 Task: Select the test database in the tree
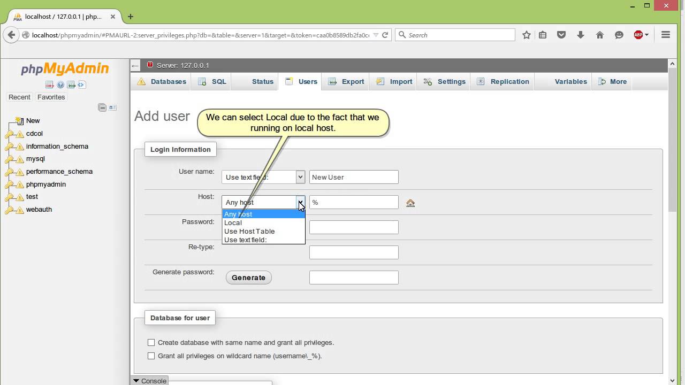(x=32, y=196)
